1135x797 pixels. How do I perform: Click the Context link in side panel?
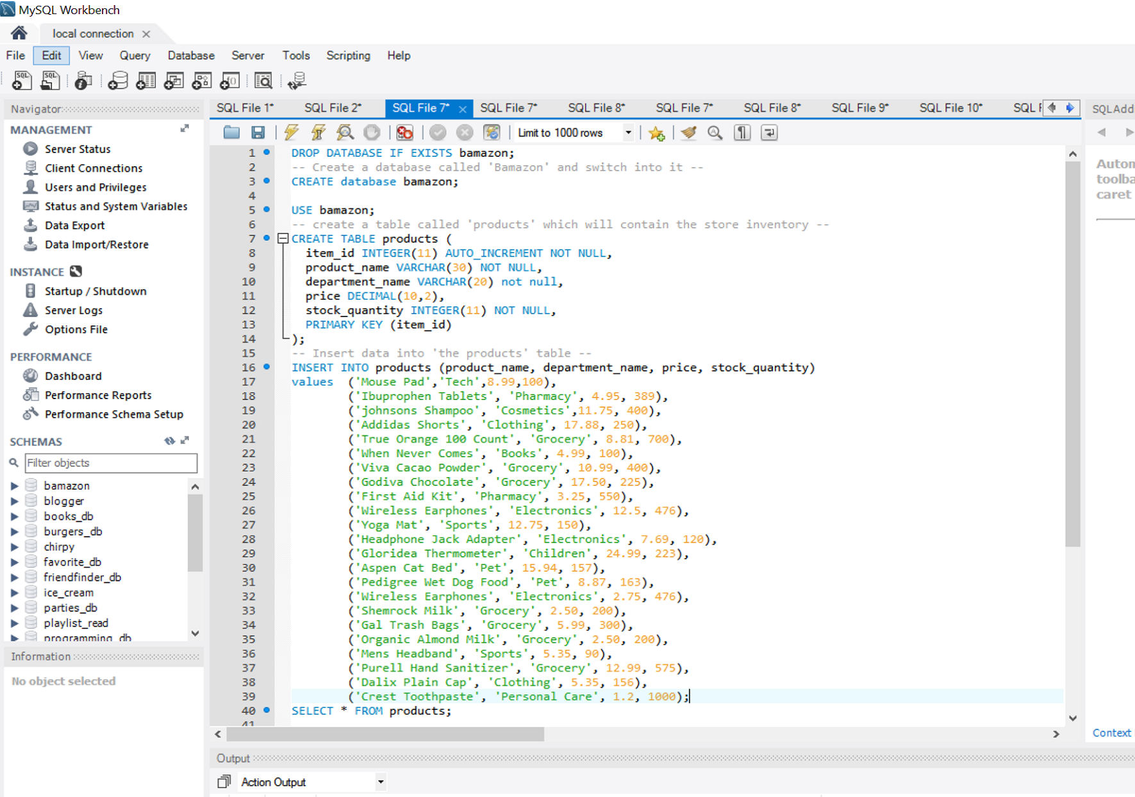click(x=1111, y=733)
